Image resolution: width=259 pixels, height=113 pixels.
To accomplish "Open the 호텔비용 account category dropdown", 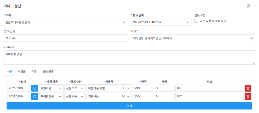I will point(51,88).
